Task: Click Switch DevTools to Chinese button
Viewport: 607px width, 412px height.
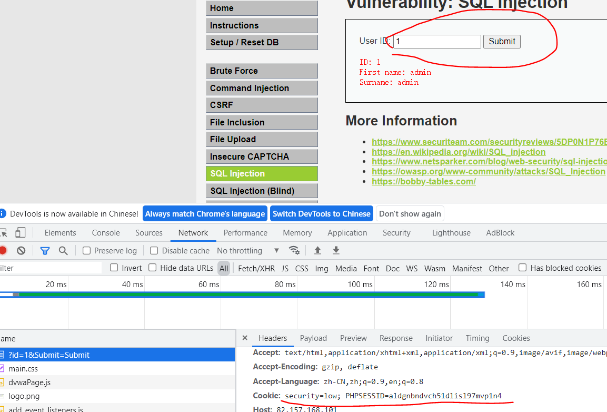Action: pyautogui.click(x=321, y=213)
